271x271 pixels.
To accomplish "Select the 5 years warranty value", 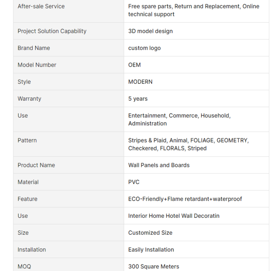I will coord(138,99).
